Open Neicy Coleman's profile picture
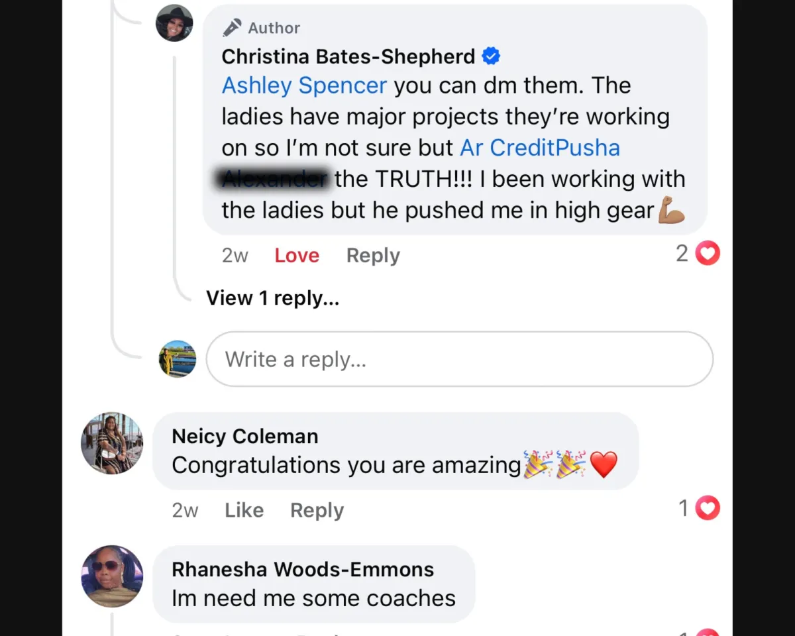This screenshot has width=795, height=636. point(112,443)
